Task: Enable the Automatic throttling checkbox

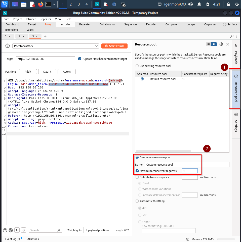Action: 137,201
